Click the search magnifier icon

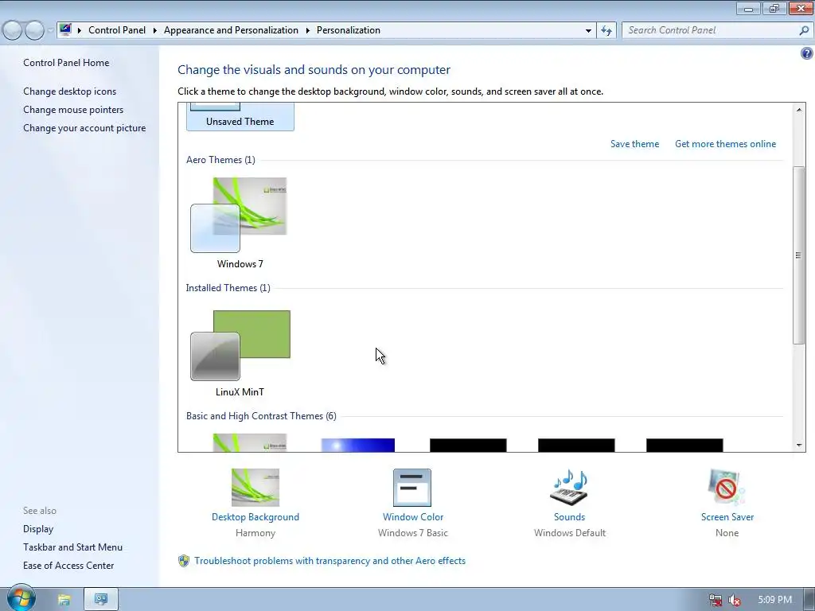(x=804, y=30)
